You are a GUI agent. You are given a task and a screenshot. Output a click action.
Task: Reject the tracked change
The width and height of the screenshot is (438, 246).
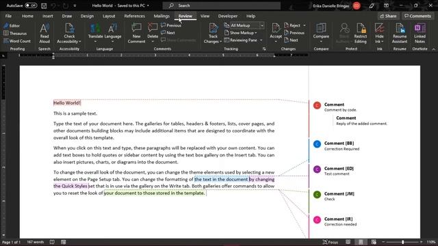292,25
